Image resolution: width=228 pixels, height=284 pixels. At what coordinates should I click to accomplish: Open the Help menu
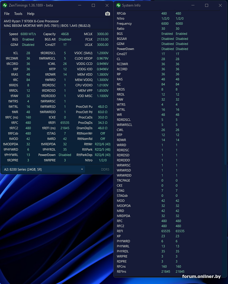[x=31, y=13]
